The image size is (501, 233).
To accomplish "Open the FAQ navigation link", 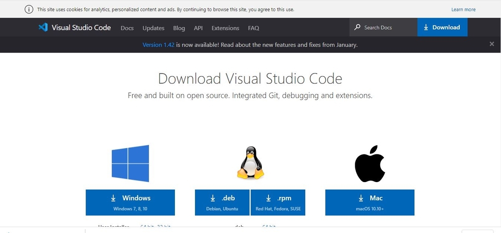I will pos(253,28).
